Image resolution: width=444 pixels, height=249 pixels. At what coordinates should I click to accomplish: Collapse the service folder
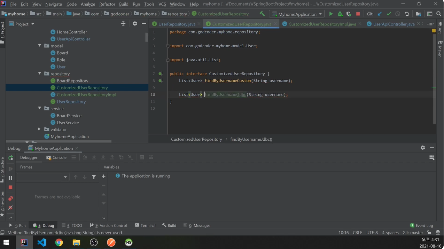click(39, 108)
